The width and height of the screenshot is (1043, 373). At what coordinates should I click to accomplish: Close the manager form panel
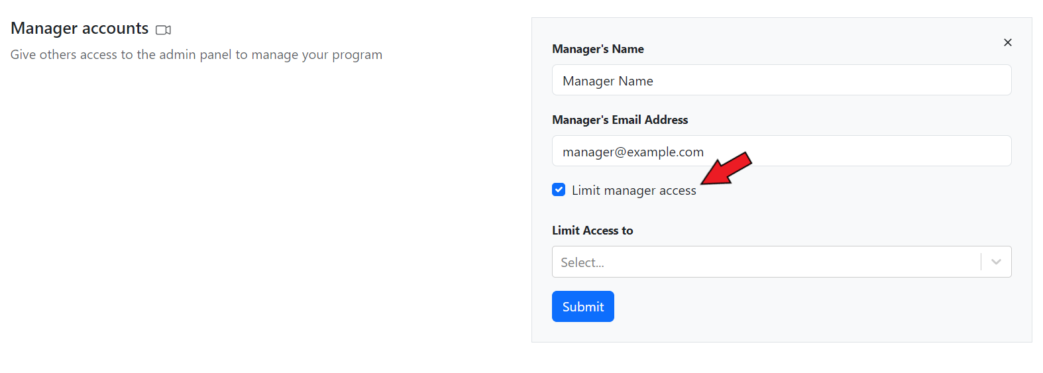click(1007, 42)
